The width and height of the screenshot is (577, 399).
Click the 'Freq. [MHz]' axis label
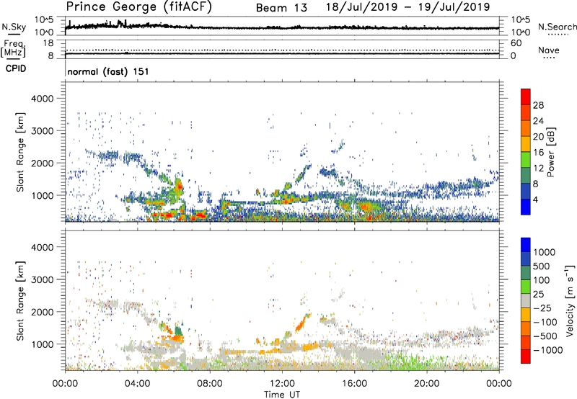tap(13, 48)
